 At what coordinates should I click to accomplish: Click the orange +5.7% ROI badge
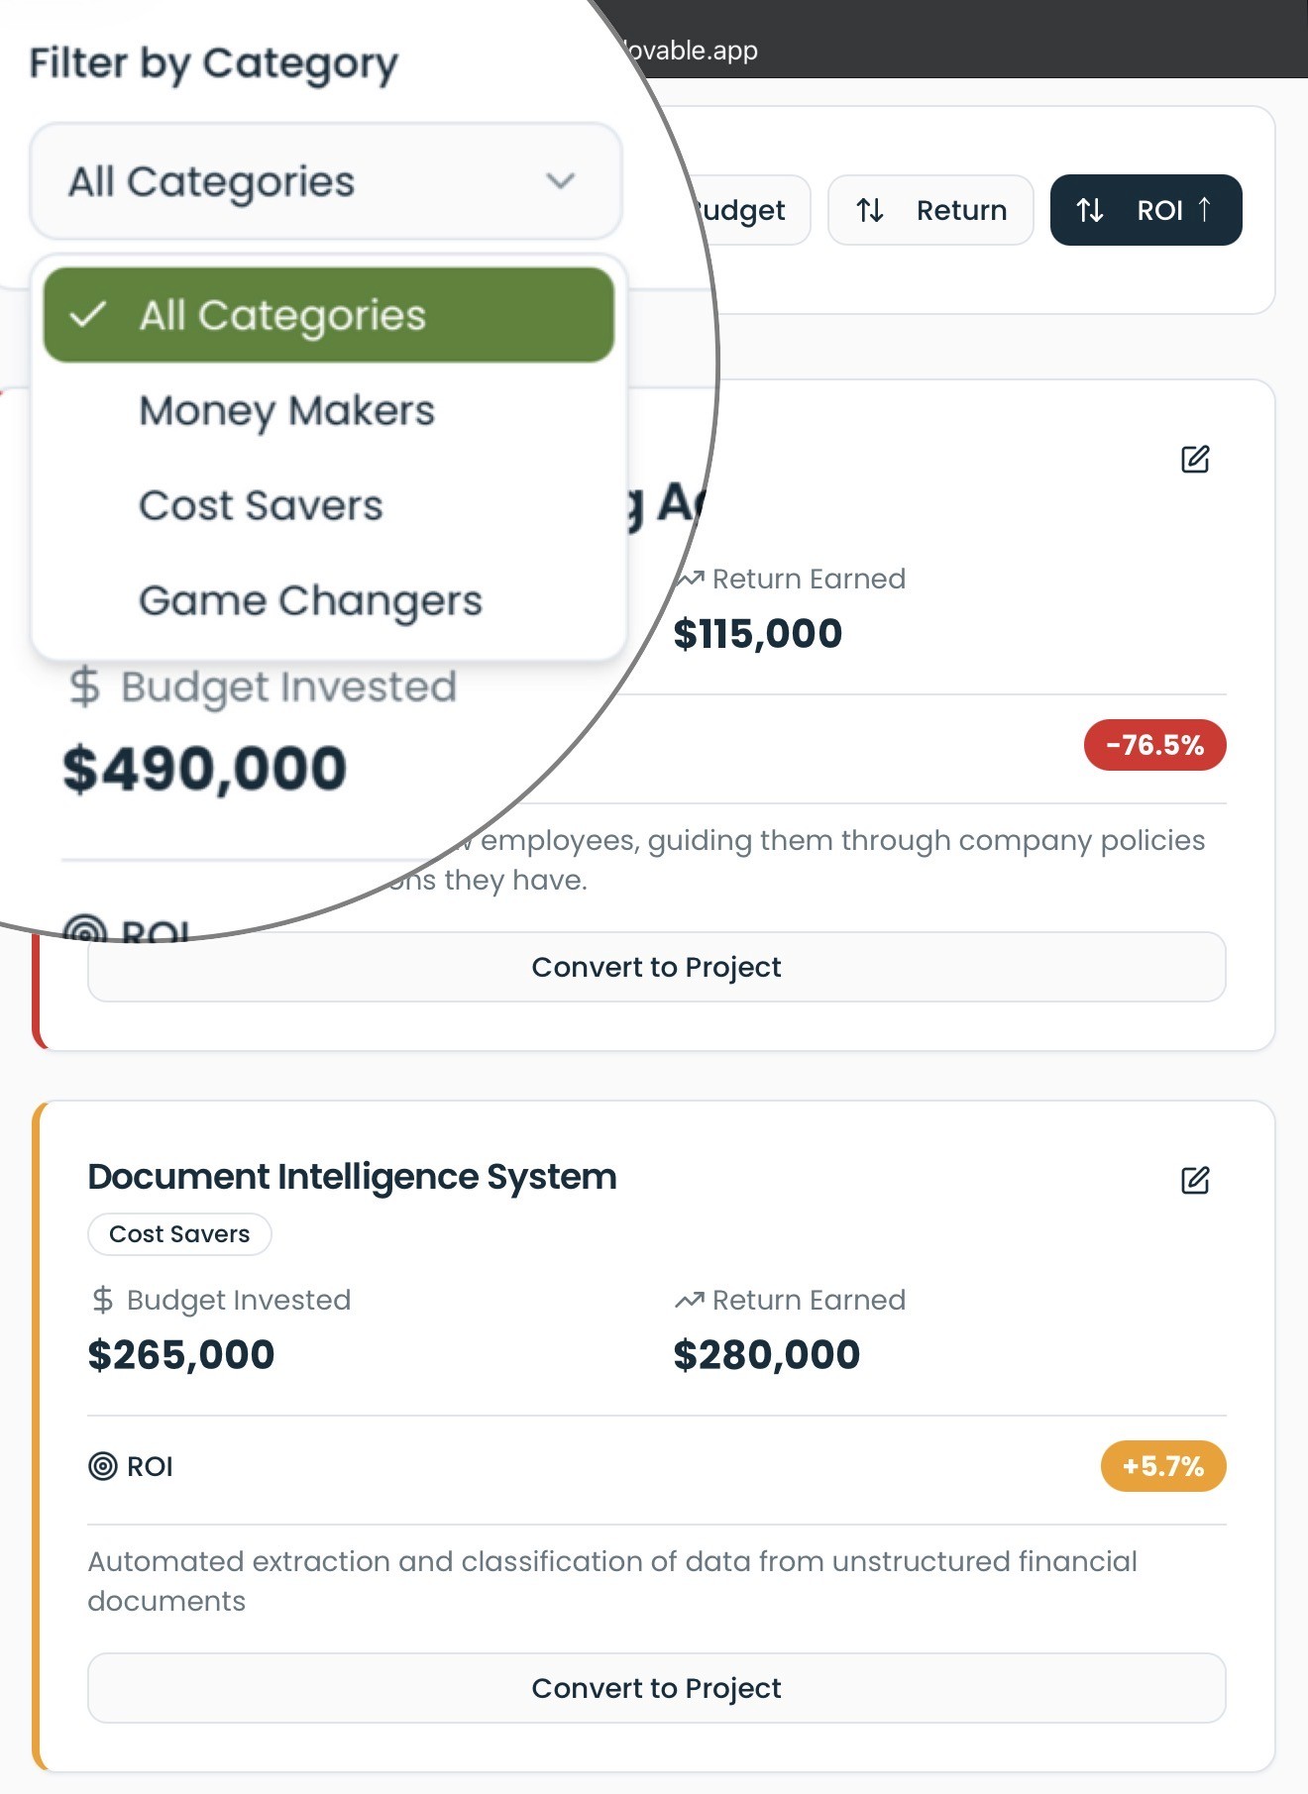tap(1162, 1466)
